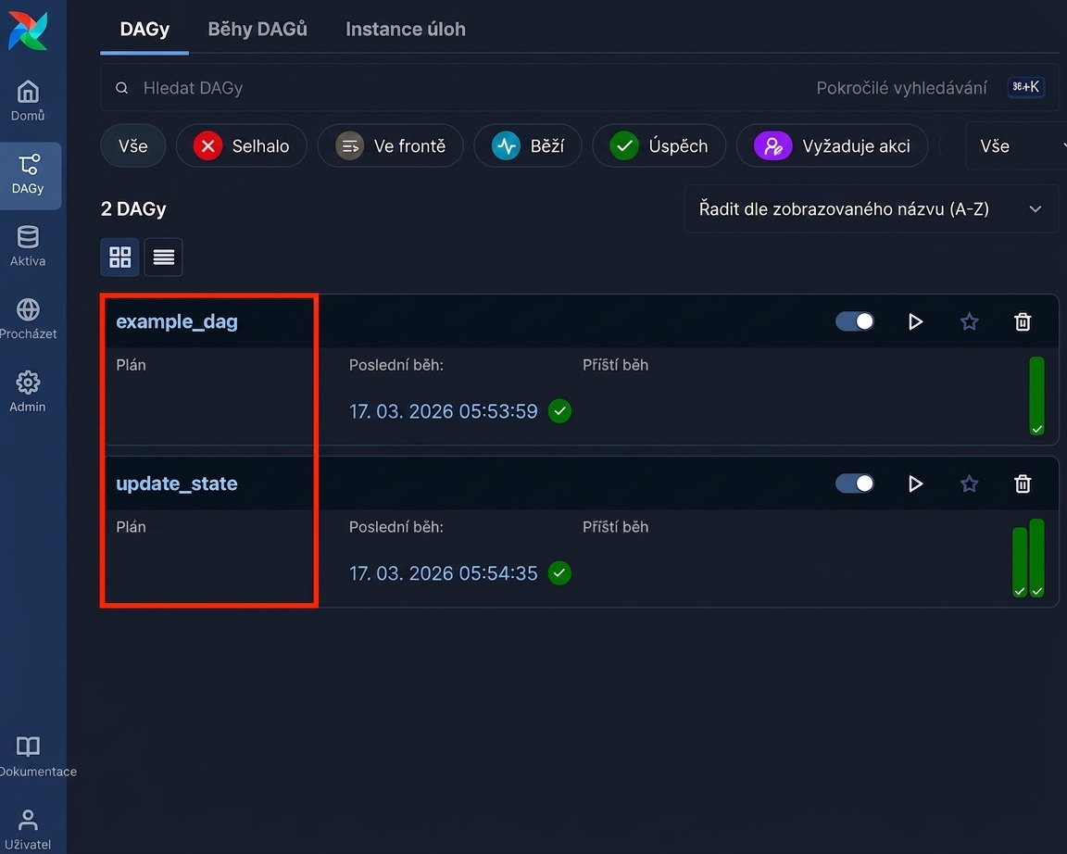Open the Procházet sidebar menu
Screen dimensions: 1067x854
click(28, 319)
